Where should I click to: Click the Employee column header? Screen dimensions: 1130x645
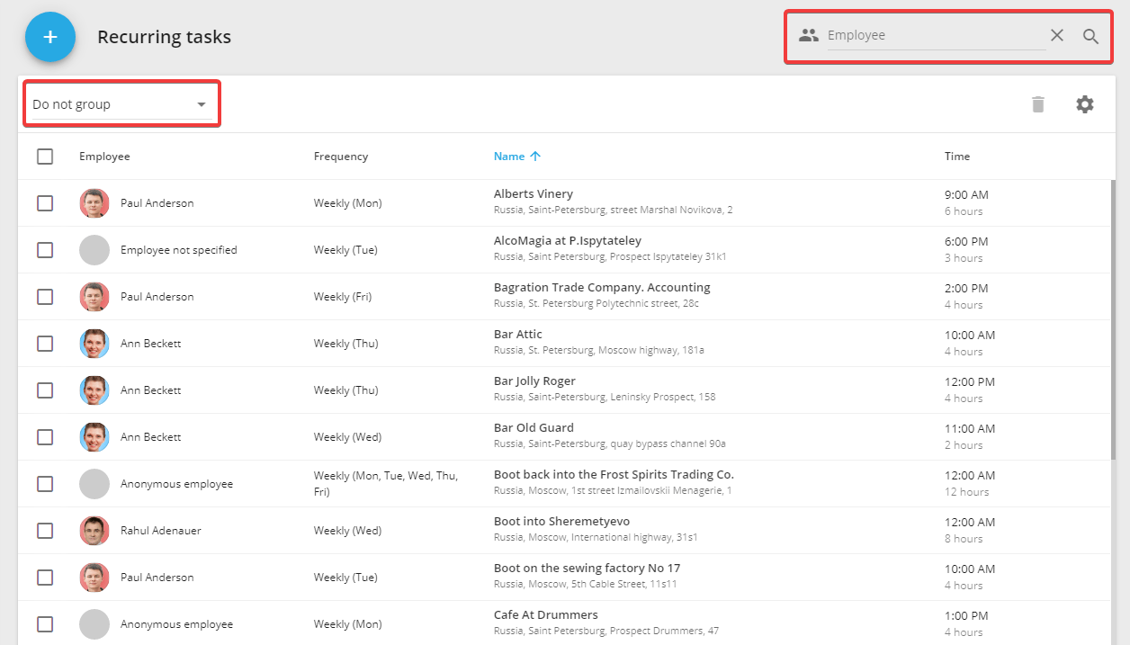point(104,157)
